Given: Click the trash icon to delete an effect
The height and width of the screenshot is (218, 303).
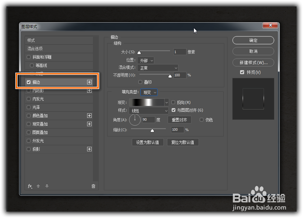Looking at the screenshot, I should click(x=93, y=186).
